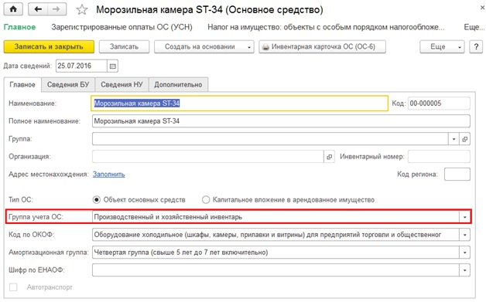Click Записать и закрыть button
Image resolution: width=486 pixels, height=302 pixels.
tap(49, 46)
